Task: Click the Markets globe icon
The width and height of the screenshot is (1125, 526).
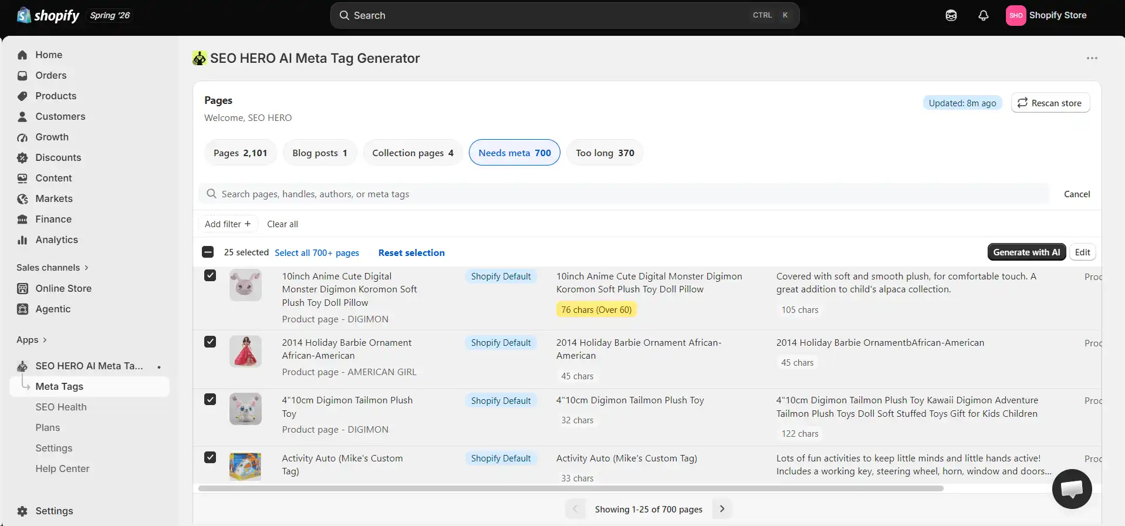Action: click(22, 198)
